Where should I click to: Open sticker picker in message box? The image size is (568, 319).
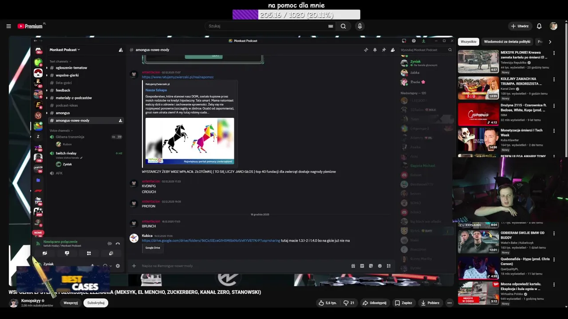(x=371, y=266)
